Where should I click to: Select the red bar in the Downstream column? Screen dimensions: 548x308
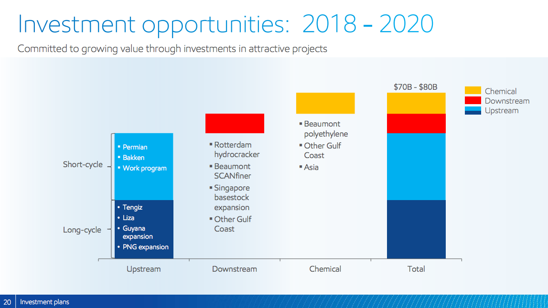click(235, 123)
